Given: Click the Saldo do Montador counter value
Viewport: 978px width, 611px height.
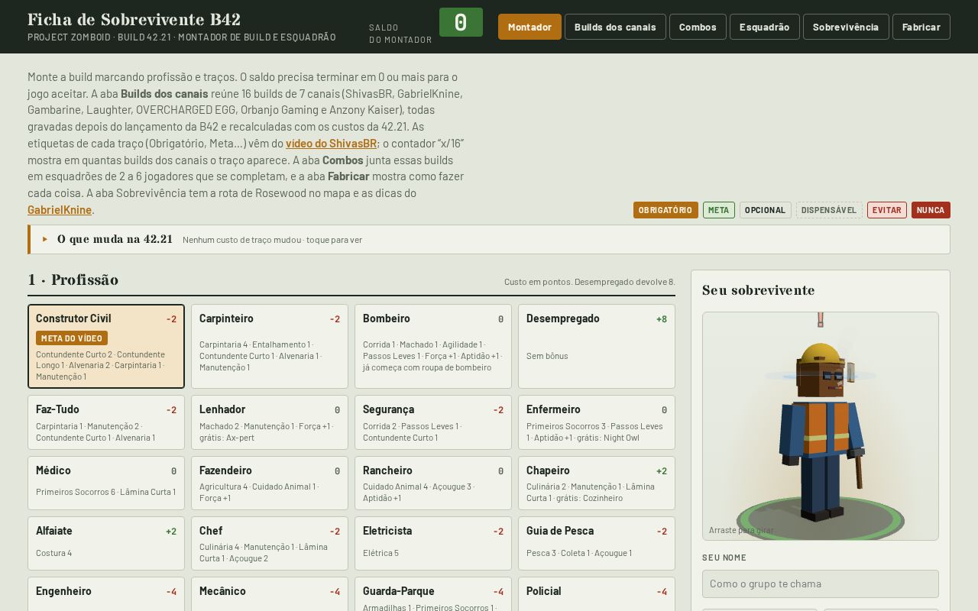Looking at the screenshot, I should coord(461,22).
